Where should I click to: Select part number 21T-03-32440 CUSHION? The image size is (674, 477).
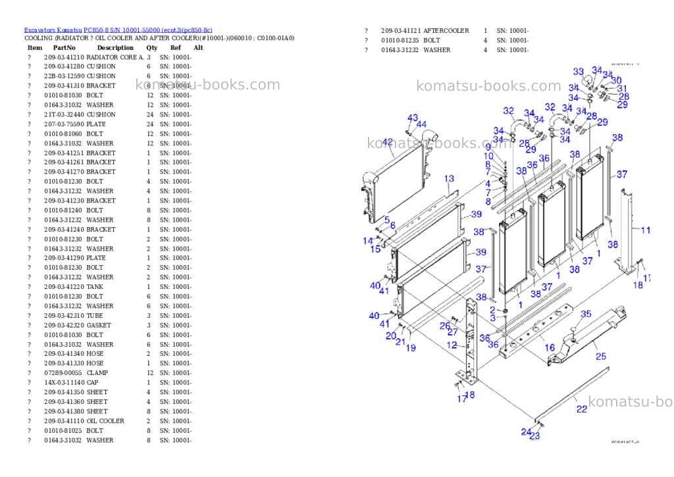pyautogui.click(x=64, y=114)
